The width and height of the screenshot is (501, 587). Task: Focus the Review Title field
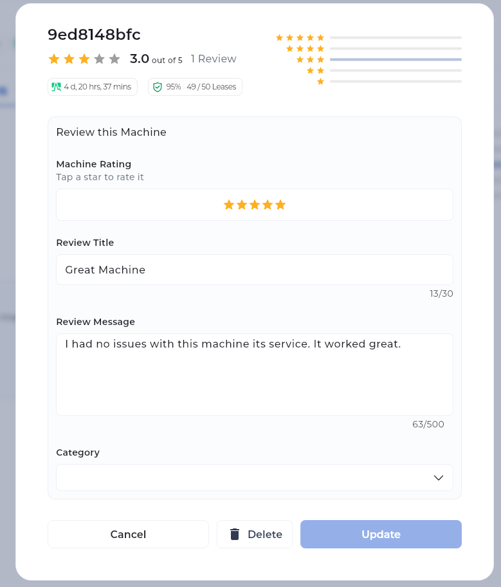[255, 270]
